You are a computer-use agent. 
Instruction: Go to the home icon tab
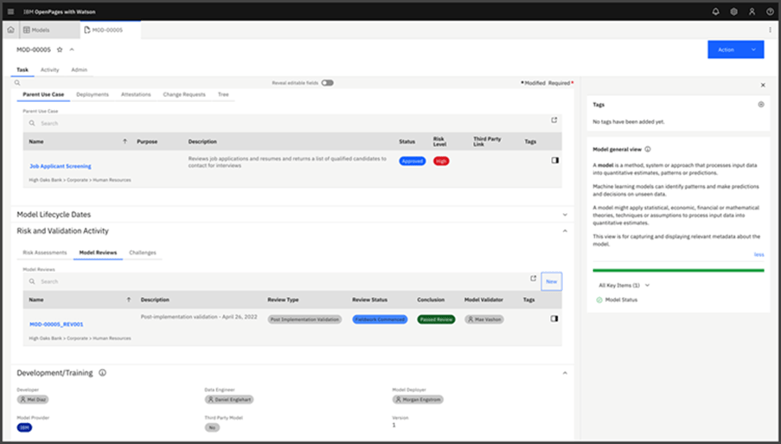(10, 30)
